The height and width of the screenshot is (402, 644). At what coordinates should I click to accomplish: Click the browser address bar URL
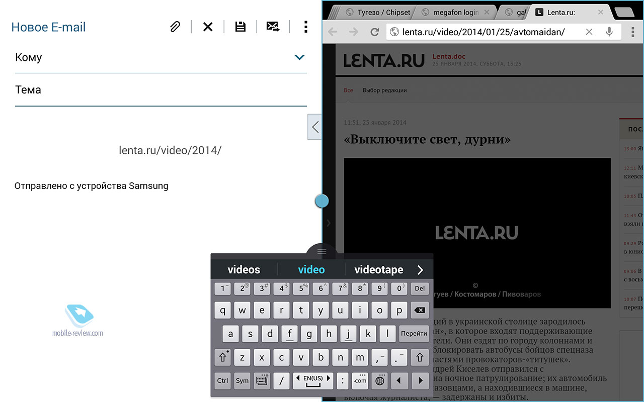coord(484,32)
